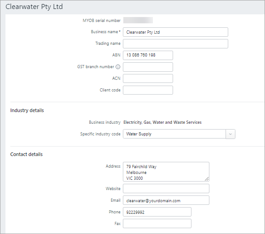Select the Email address field
Viewport: 265px width, 234px height.
(166, 200)
